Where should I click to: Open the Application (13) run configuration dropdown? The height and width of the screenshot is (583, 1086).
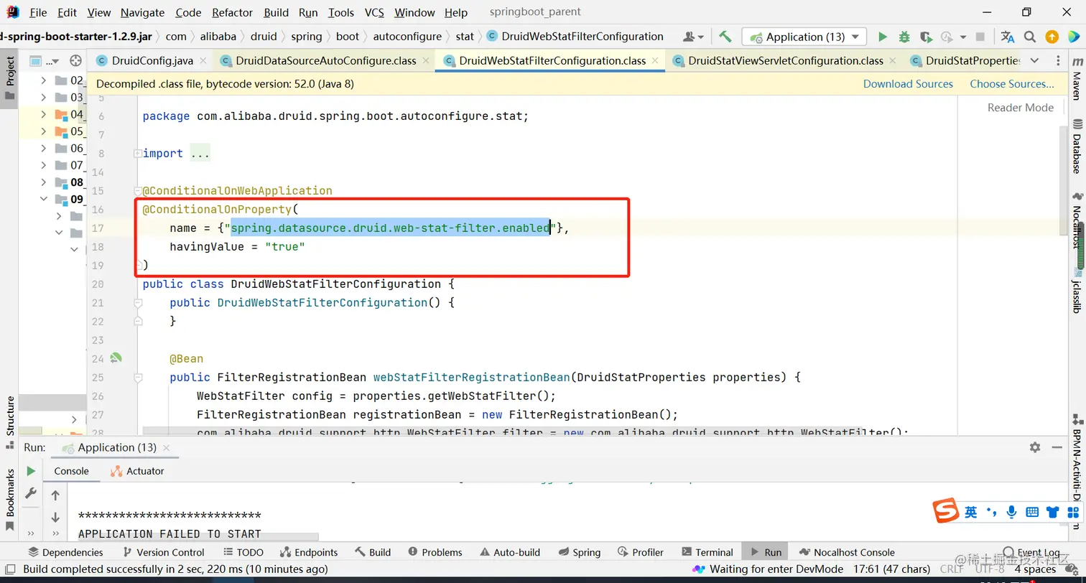coord(804,37)
